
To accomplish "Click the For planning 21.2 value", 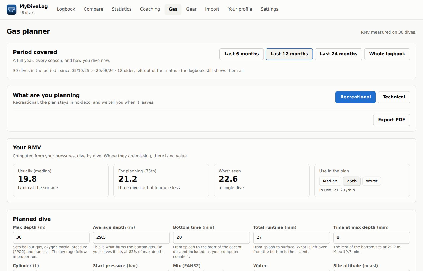I will pos(128,179).
